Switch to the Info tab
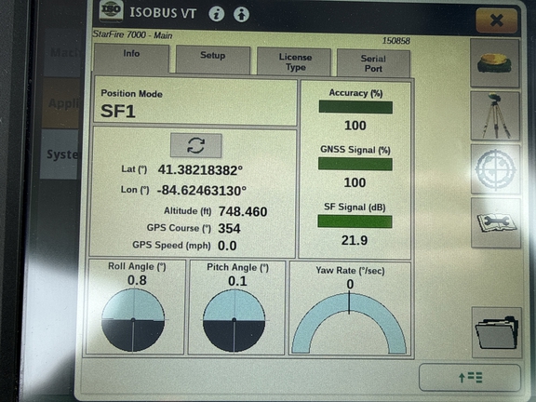 click(131, 58)
